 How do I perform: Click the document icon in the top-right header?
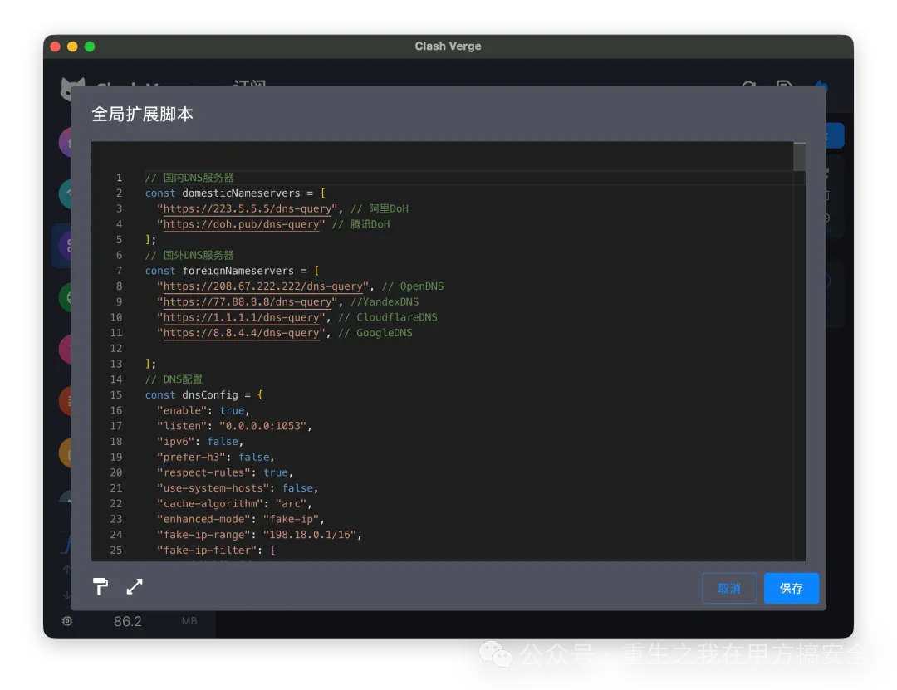(784, 89)
